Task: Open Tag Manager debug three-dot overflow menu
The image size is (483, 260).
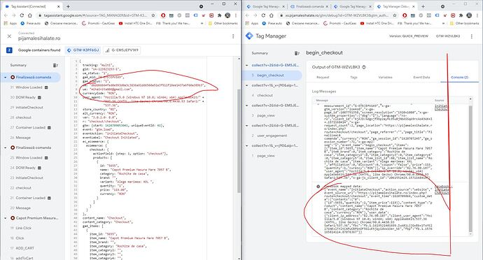Action: pyautogui.click(x=472, y=36)
